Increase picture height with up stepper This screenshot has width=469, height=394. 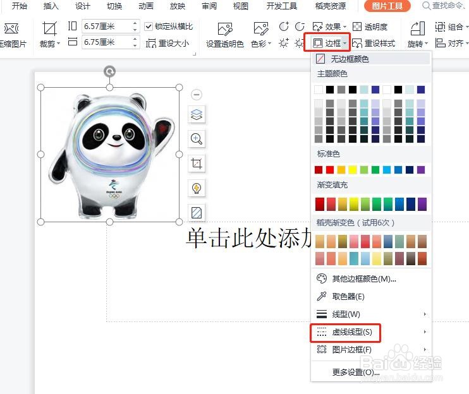pyautogui.click(x=135, y=23)
